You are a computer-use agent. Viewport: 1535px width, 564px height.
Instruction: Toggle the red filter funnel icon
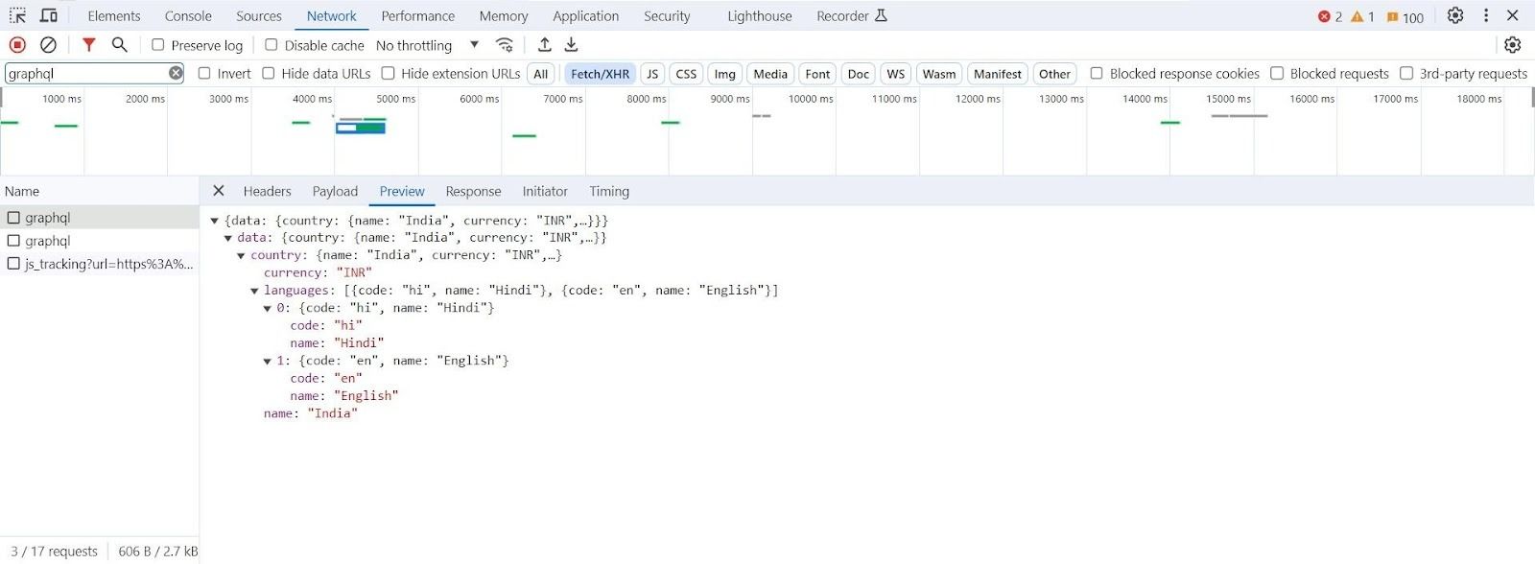[89, 44]
